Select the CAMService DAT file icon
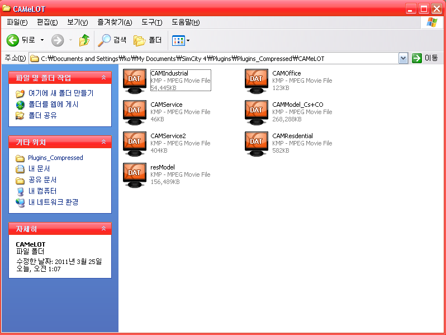446x335 pixels. (135, 112)
